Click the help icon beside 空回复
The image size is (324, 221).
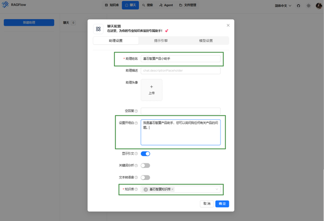click(x=136, y=111)
